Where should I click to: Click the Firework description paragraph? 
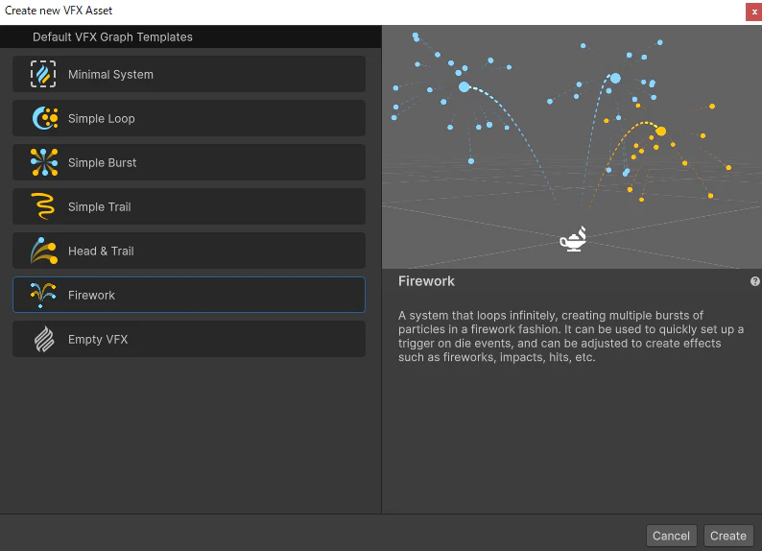tap(571, 336)
